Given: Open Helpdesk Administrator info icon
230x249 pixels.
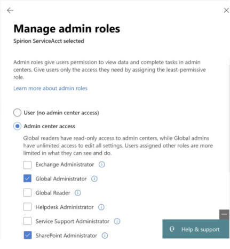Looking at the screenshot, I should click(x=101, y=207).
